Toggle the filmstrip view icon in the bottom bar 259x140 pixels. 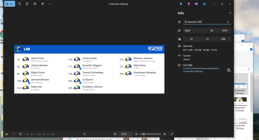coord(6,134)
